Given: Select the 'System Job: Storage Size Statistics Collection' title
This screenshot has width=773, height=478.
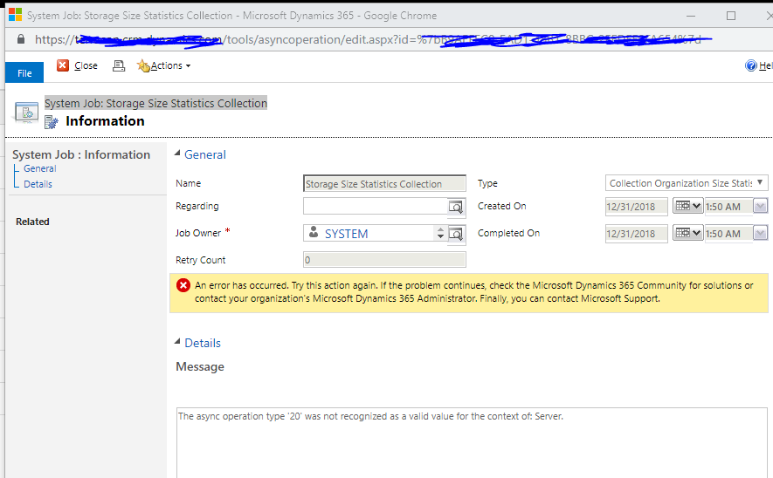Looking at the screenshot, I should (155, 103).
